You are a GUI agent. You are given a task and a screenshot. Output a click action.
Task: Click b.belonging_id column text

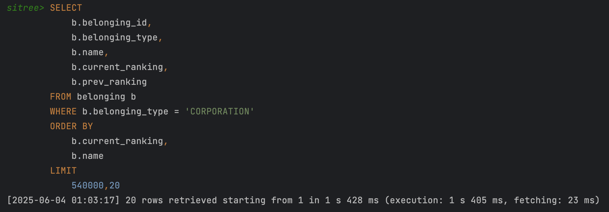pyautogui.click(x=109, y=23)
